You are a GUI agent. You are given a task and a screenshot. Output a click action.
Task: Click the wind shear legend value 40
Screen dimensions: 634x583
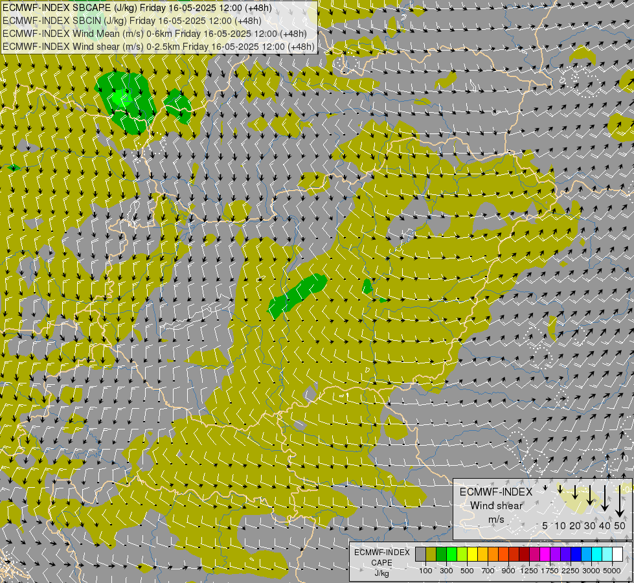tap(605, 525)
